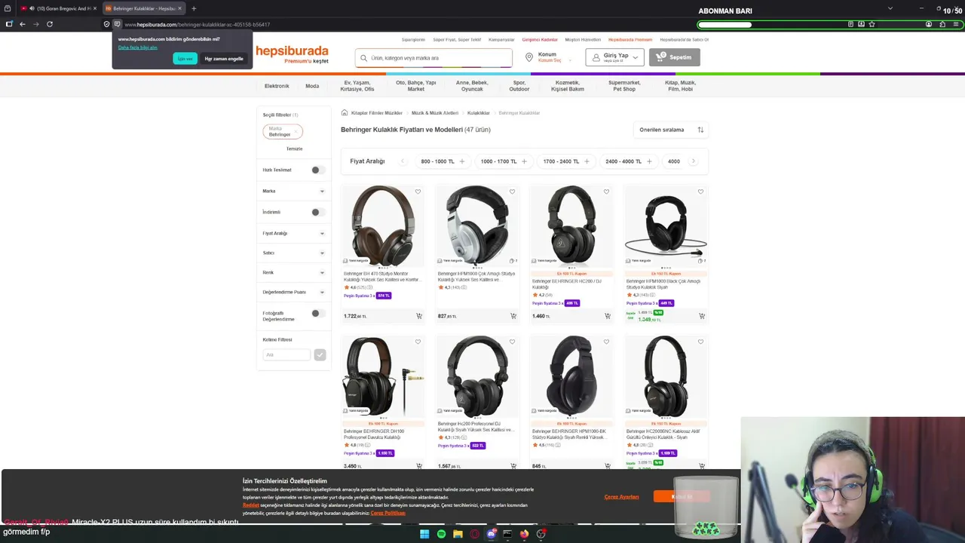Open a new browser tab
This screenshot has height=543, width=965.
point(194,8)
